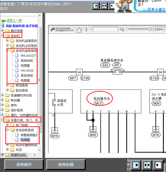Screen dimensions: 166x172
Task: Expand the 驾驶员控制 folder
Action: click(2, 155)
